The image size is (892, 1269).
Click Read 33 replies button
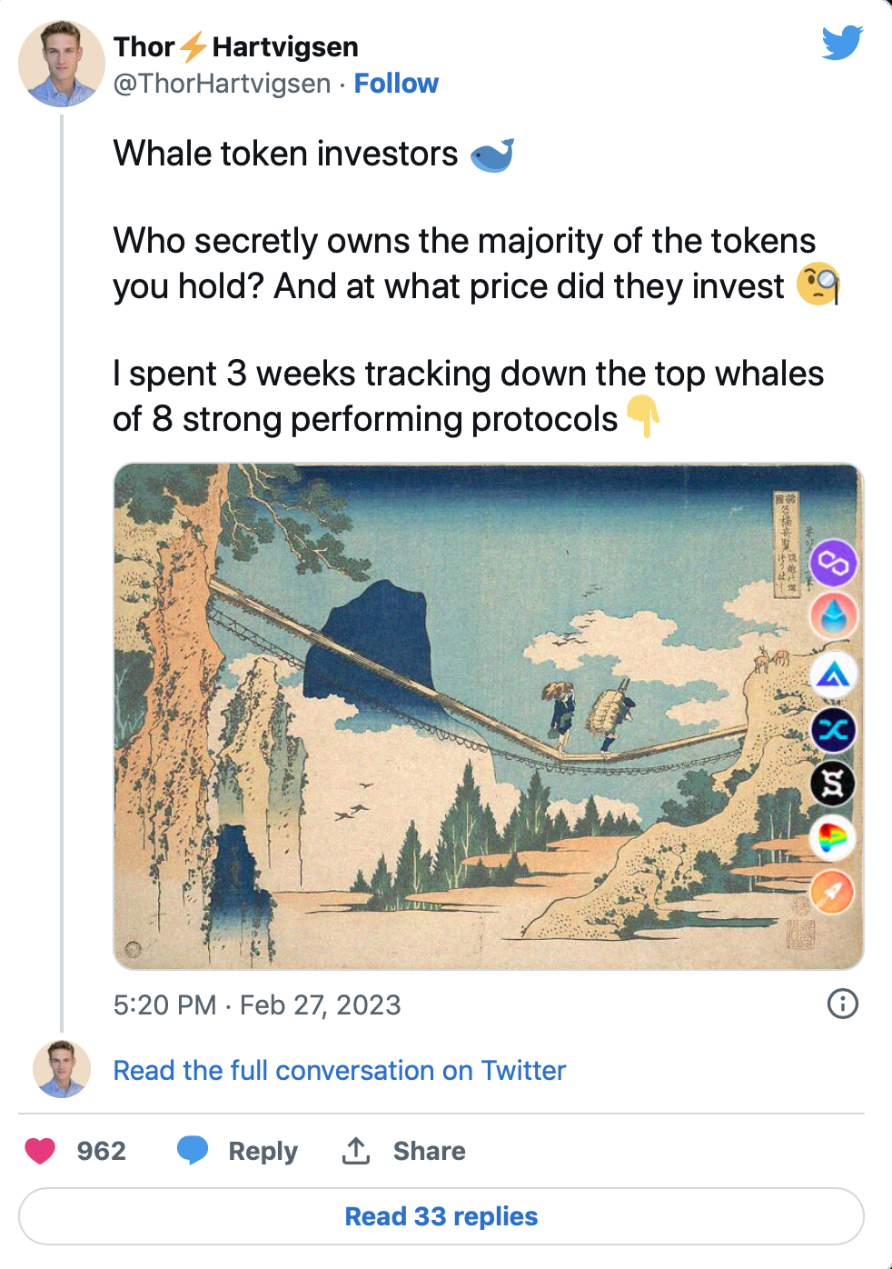tap(441, 1216)
